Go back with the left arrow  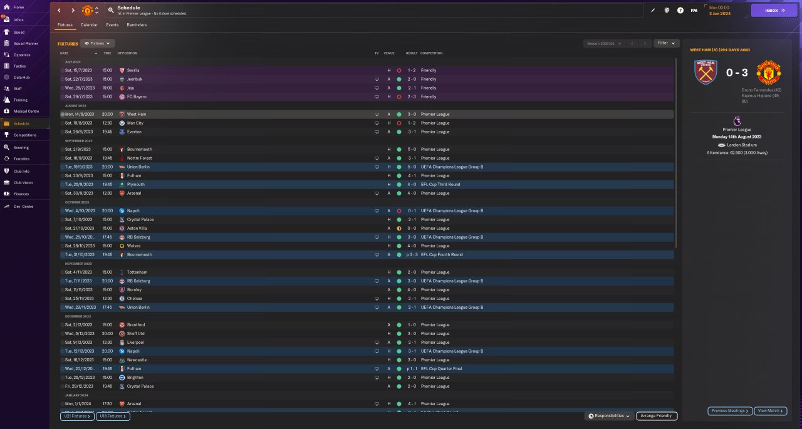[x=59, y=10]
